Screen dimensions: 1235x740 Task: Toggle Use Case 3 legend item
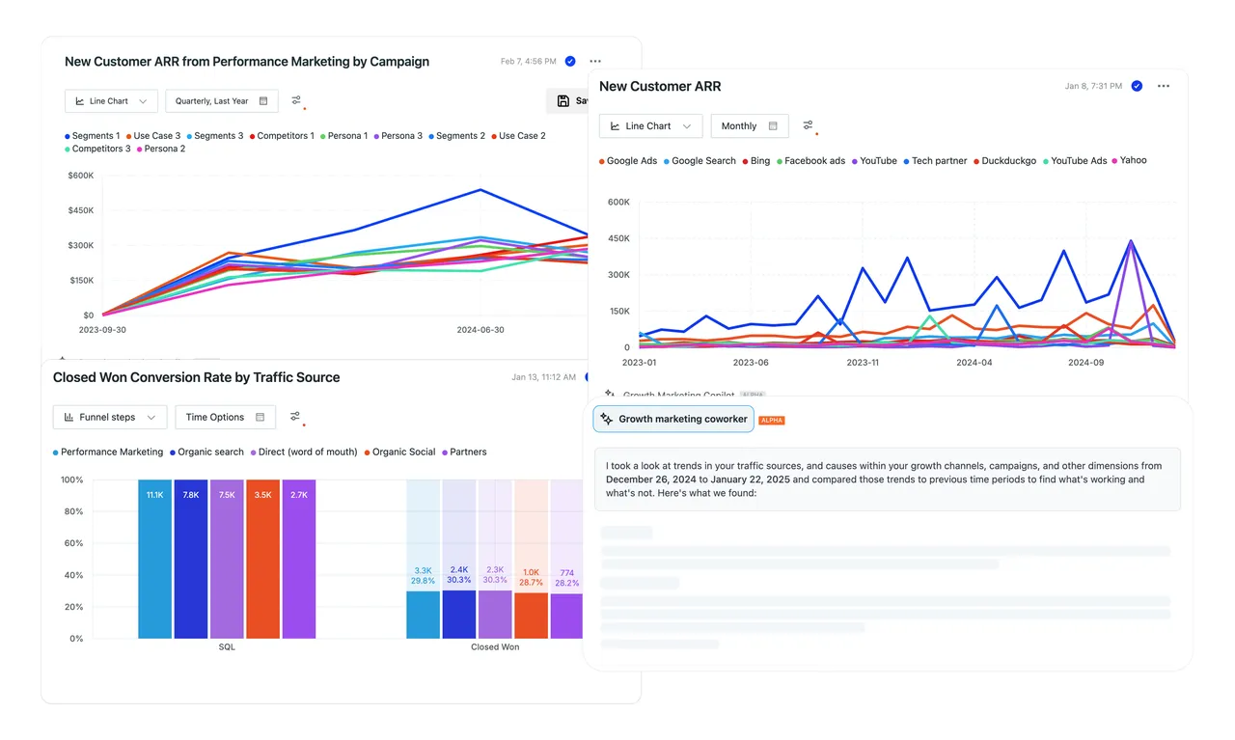point(153,136)
